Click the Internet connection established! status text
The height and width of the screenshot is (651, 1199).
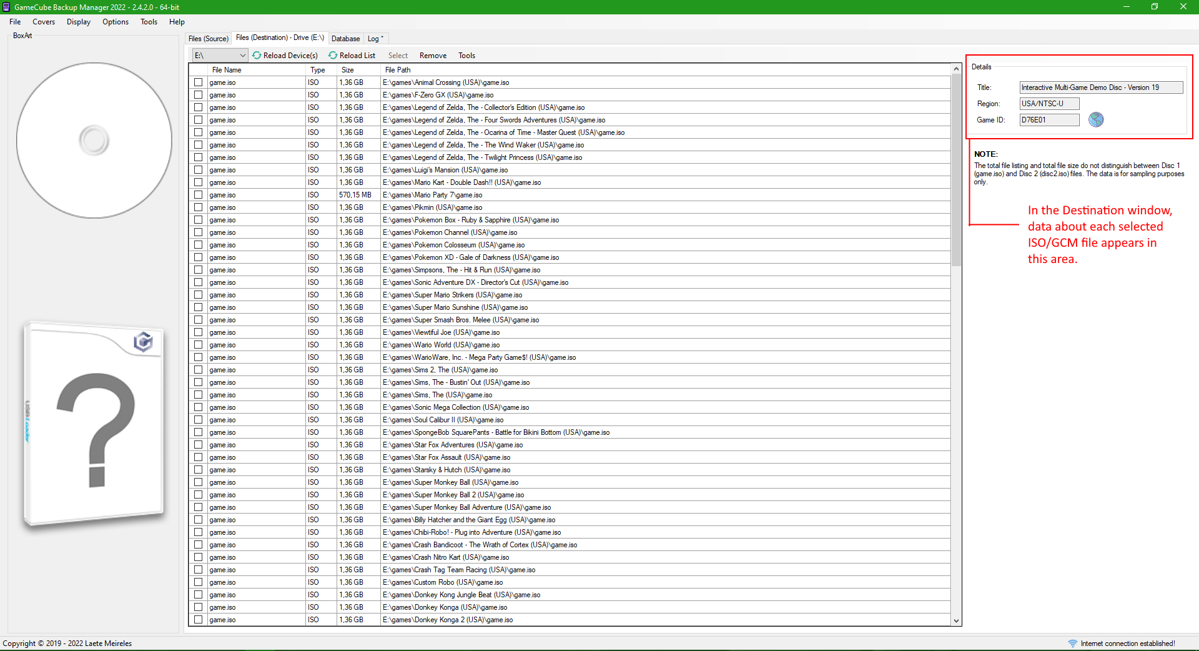coord(1128,644)
